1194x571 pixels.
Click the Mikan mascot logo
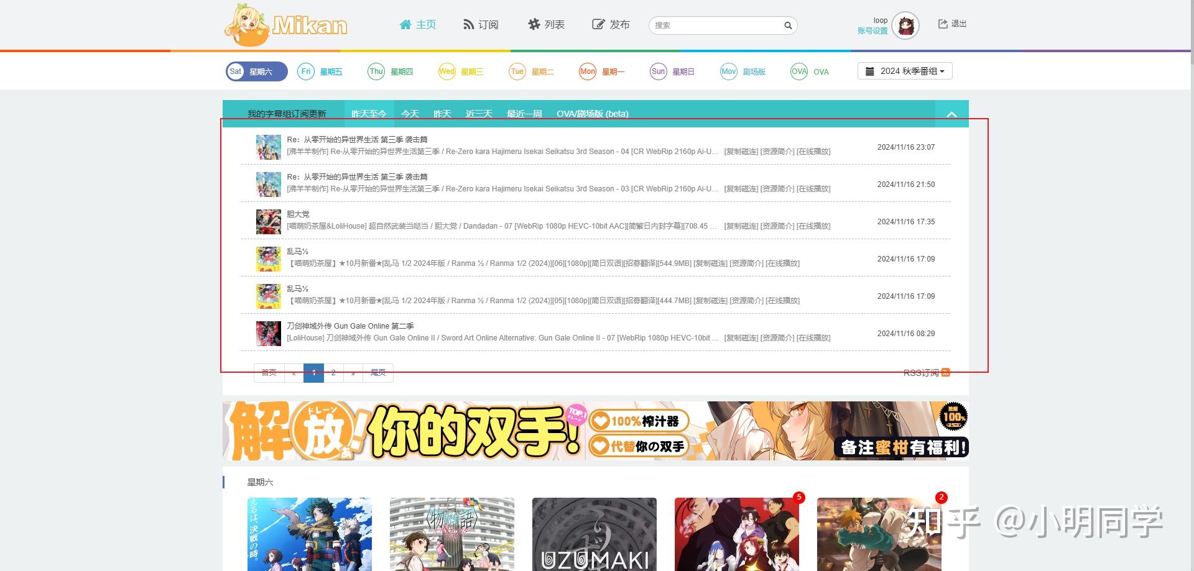248,25
